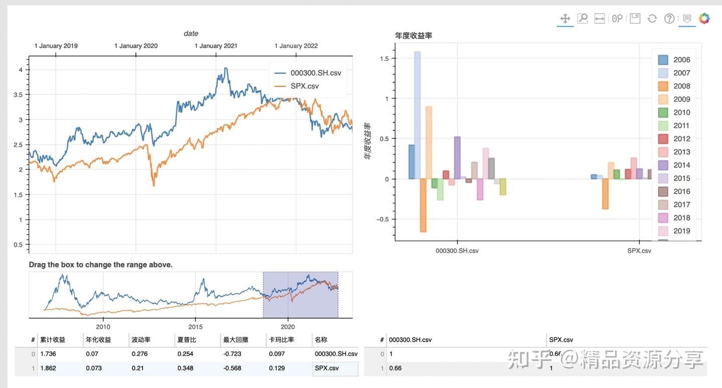Select cell 0.348 in stats table
Screen dimensions: 722x388
pyautogui.click(x=198, y=368)
